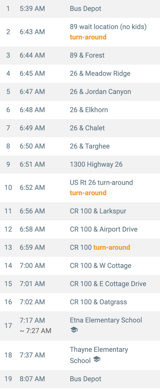Open the 89 & Forest stop
Screen dimensions: 160x391
coord(87,55)
